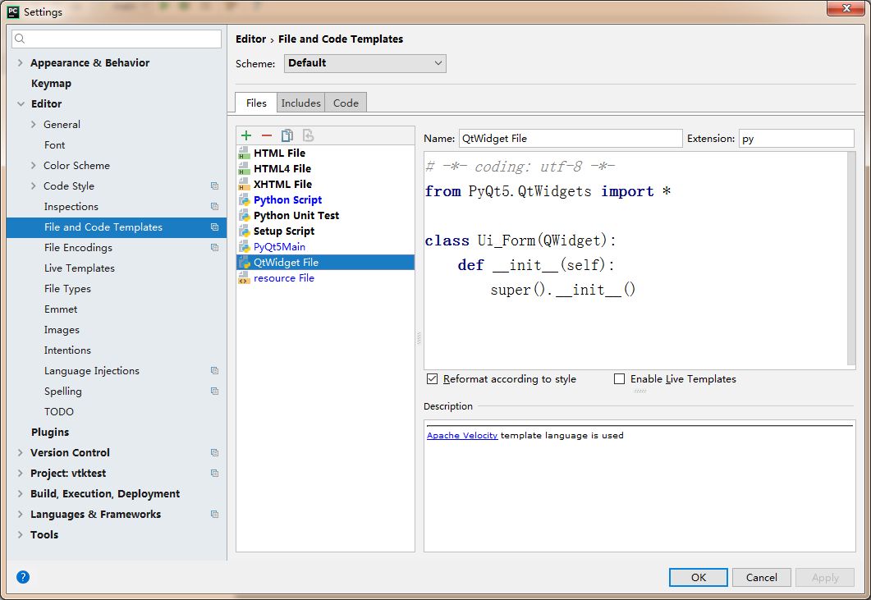Image resolution: width=871 pixels, height=600 pixels.
Task: Collapse the Editor section
Action: point(21,104)
